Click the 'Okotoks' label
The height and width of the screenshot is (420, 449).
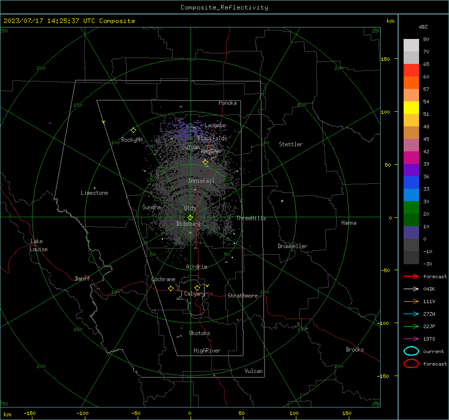200,333
